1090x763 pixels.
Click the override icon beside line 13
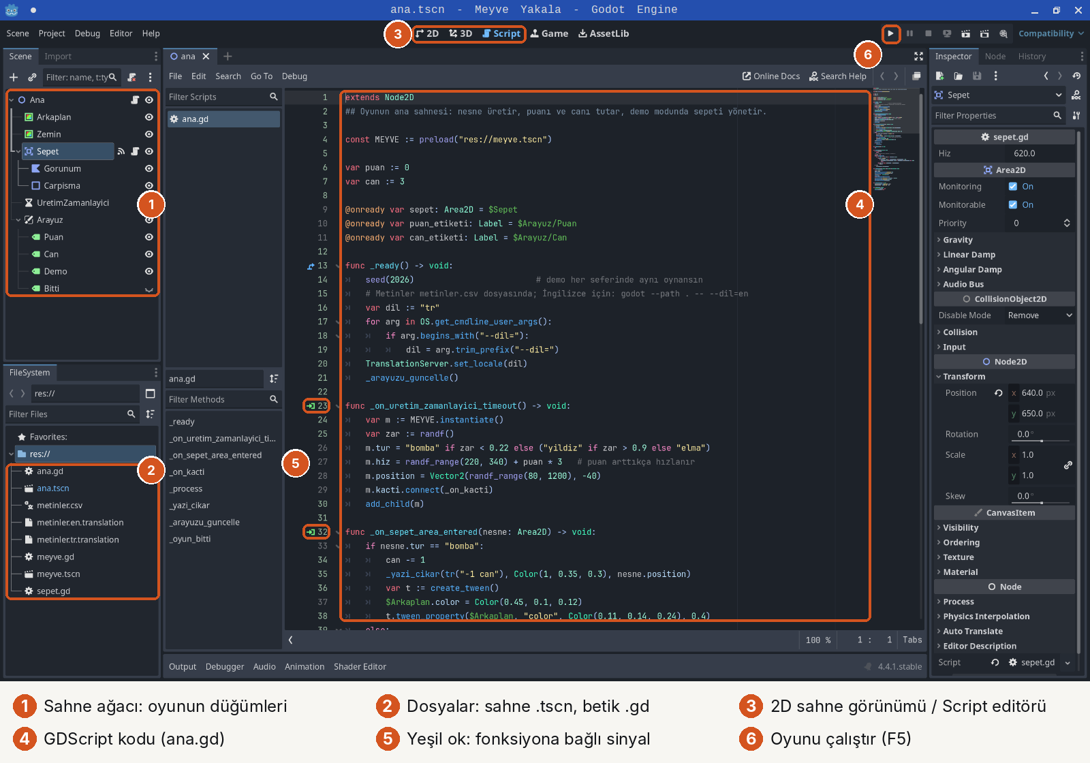pyautogui.click(x=311, y=266)
